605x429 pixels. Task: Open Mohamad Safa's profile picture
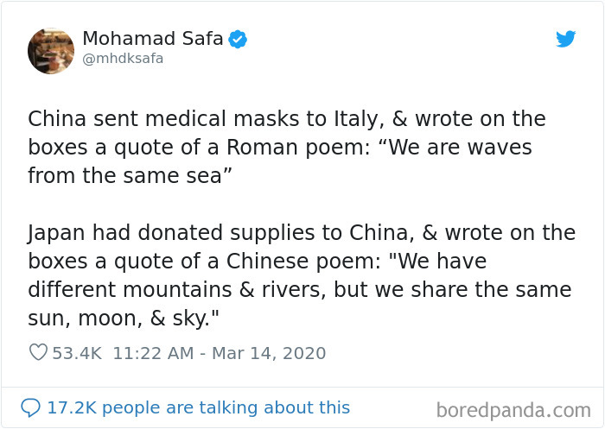point(51,51)
